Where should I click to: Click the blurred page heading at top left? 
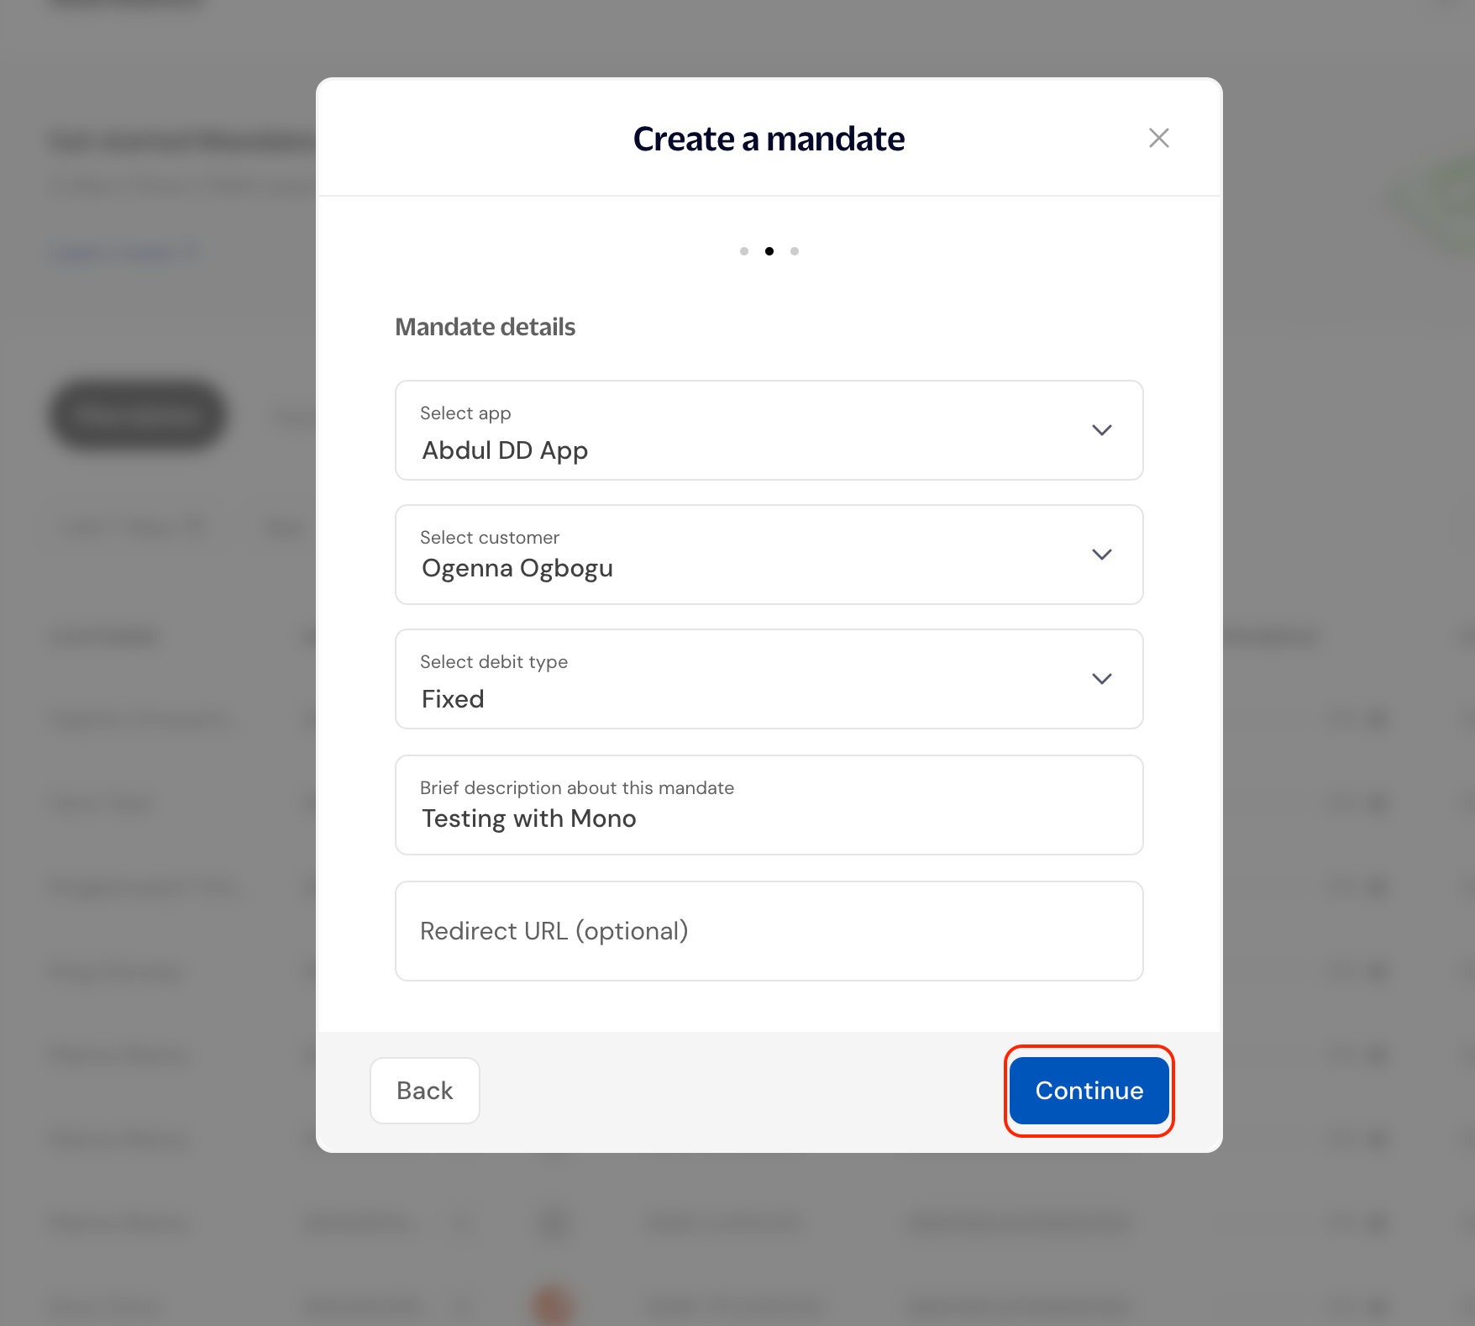[x=182, y=141]
